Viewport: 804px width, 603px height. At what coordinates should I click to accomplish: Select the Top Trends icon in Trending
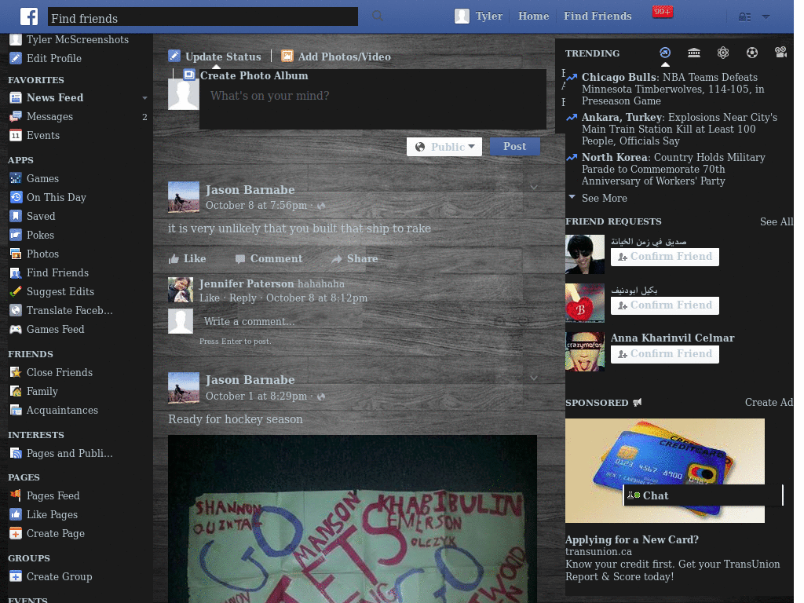(x=664, y=53)
